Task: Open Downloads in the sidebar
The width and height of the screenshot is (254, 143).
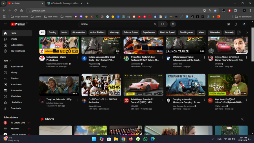Action: [17, 108]
